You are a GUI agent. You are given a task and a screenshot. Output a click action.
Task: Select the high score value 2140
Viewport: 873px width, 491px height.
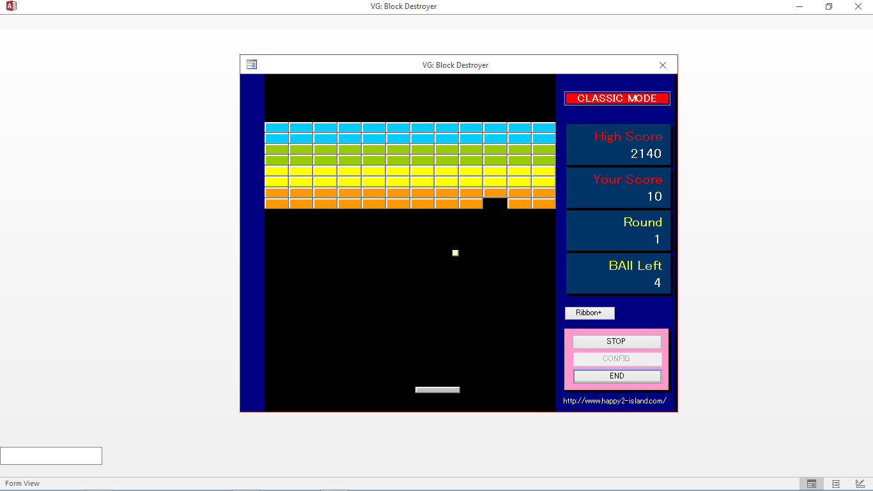tap(646, 153)
